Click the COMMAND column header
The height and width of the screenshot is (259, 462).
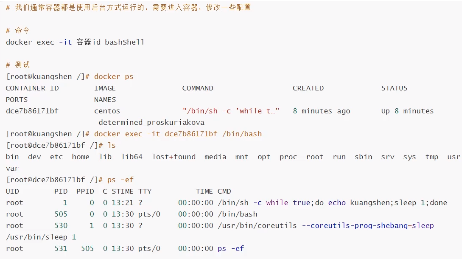(198, 88)
